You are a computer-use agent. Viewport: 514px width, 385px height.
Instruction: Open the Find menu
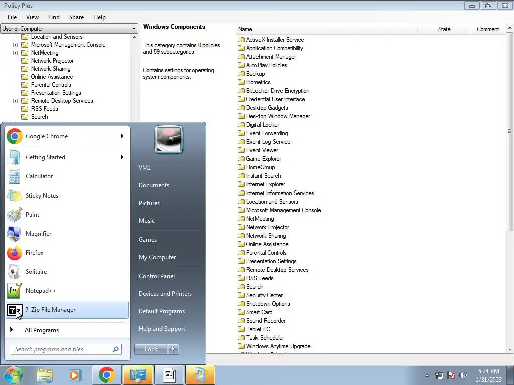coord(54,17)
